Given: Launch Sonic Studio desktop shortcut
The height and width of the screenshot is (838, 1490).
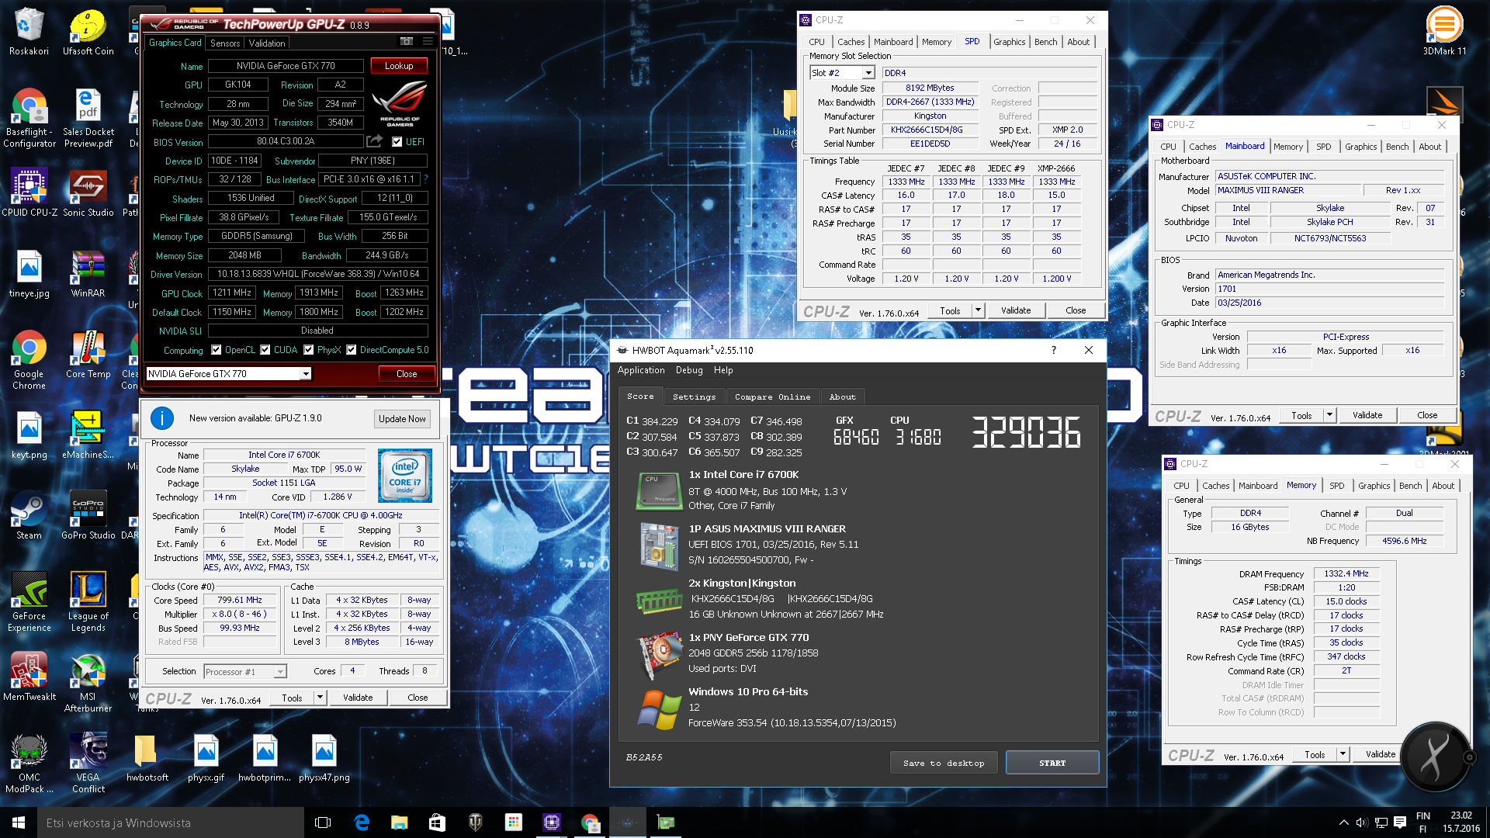Looking at the screenshot, I should (x=88, y=192).
